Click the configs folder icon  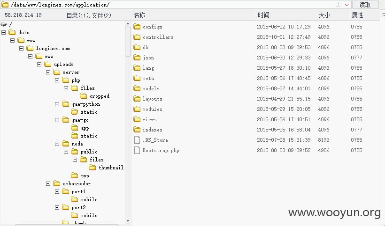pos(137,27)
